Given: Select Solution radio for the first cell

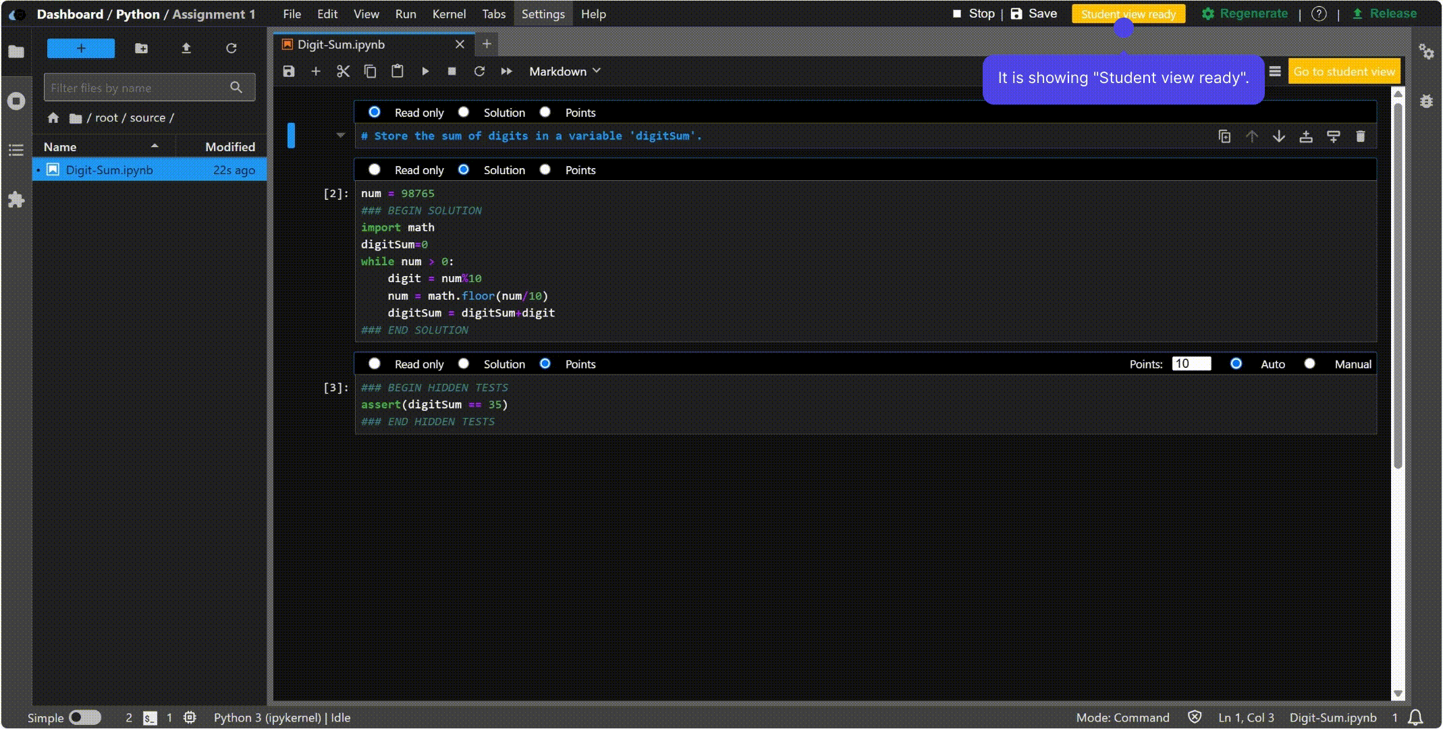Looking at the screenshot, I should [464, 112].
